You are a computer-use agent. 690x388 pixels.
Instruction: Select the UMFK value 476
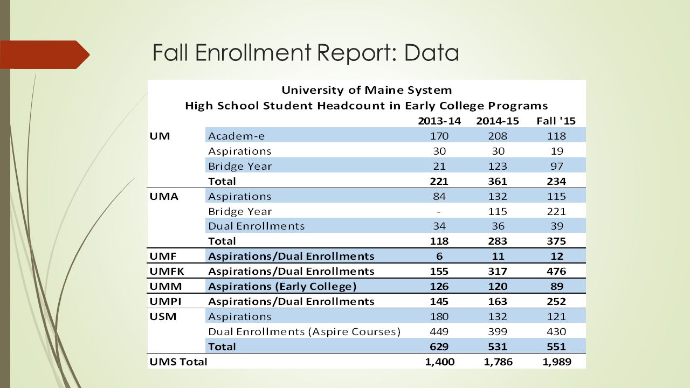point(555,271)
